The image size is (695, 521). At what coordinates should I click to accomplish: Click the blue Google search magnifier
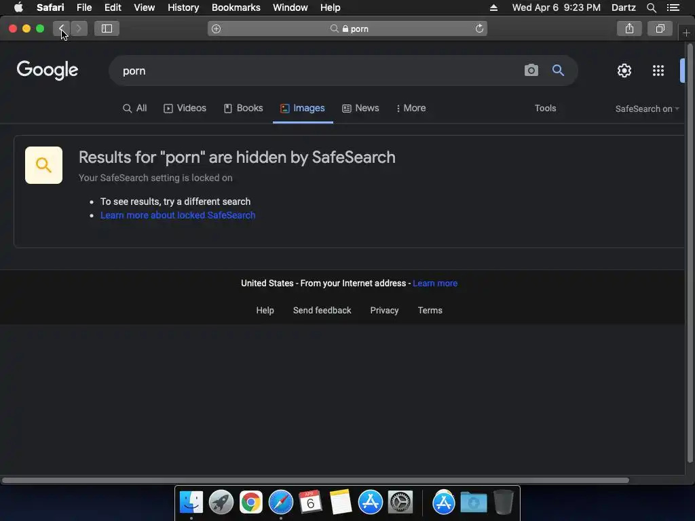point(558,71)
